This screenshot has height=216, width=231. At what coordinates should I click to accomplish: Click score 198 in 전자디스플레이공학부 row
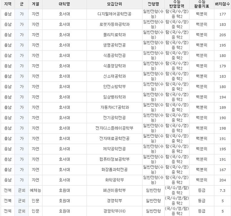click(x=222, y=128)
